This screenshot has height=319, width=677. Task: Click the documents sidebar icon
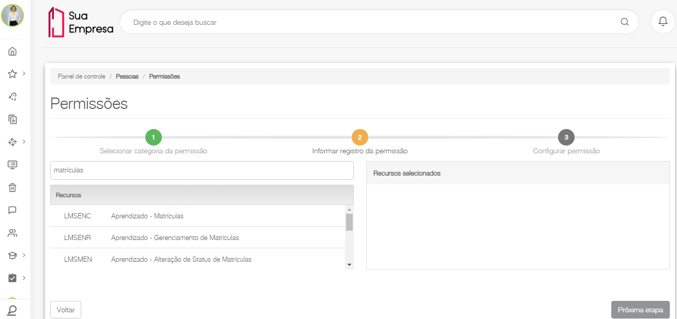pos(12,119)
